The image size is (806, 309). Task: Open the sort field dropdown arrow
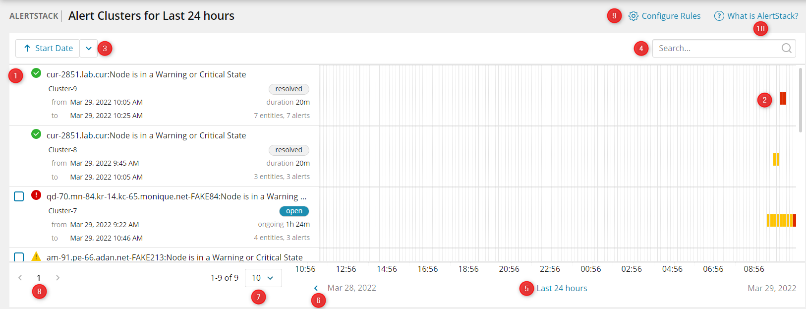(89, 48)
